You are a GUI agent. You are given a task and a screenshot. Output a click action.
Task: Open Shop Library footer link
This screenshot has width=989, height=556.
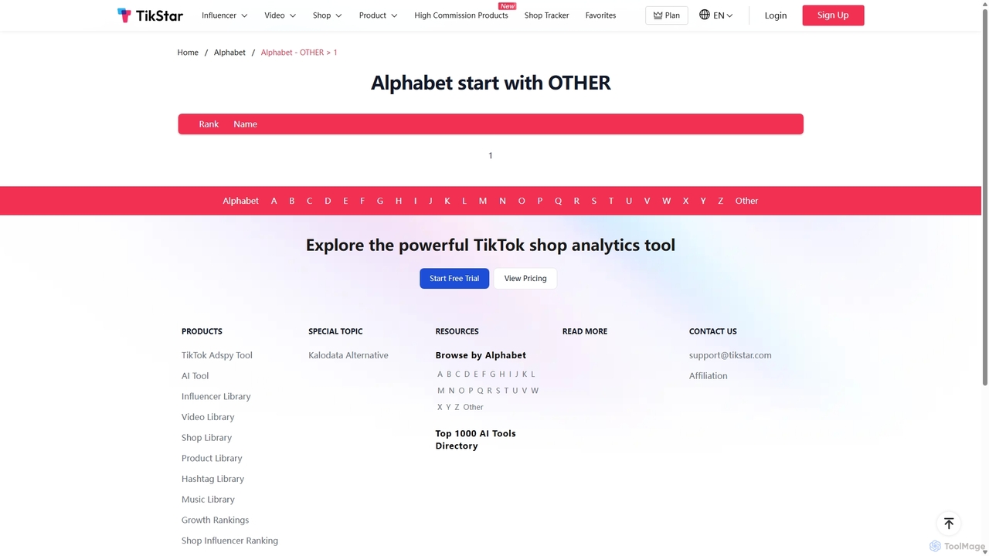(207, 438)
